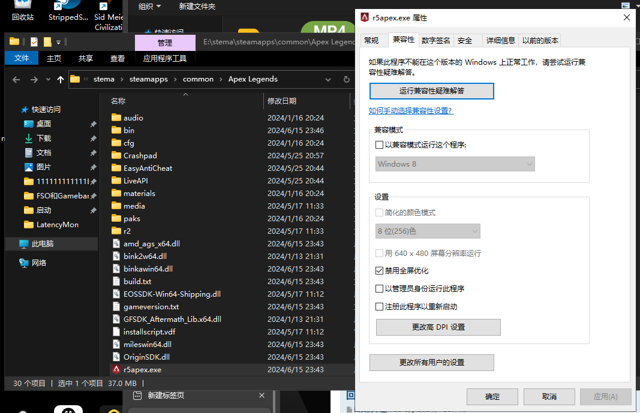Viewport: 640px width, 413px height.
Task: Click the up-one-level arrow near the address bar
Action: tap(60, 79)
